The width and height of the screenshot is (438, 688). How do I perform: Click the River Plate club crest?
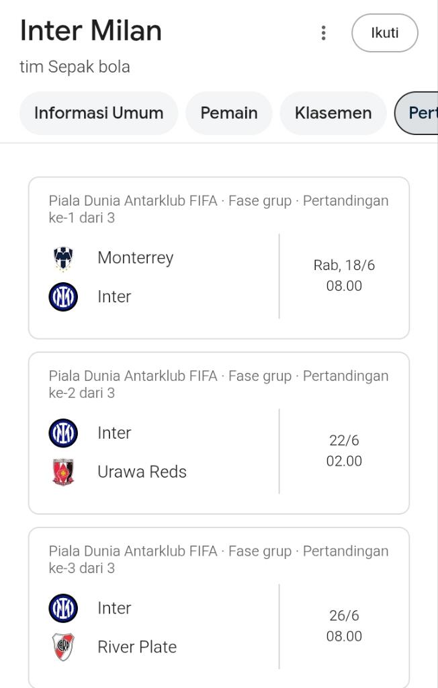[x=63, y=647]
